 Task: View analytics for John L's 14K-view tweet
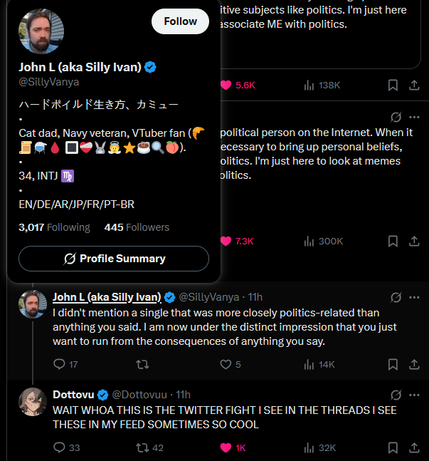point(309,364)
